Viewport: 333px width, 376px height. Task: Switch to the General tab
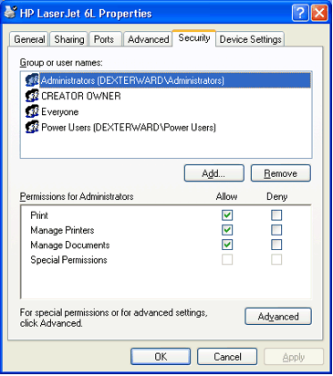coord(29,39)
